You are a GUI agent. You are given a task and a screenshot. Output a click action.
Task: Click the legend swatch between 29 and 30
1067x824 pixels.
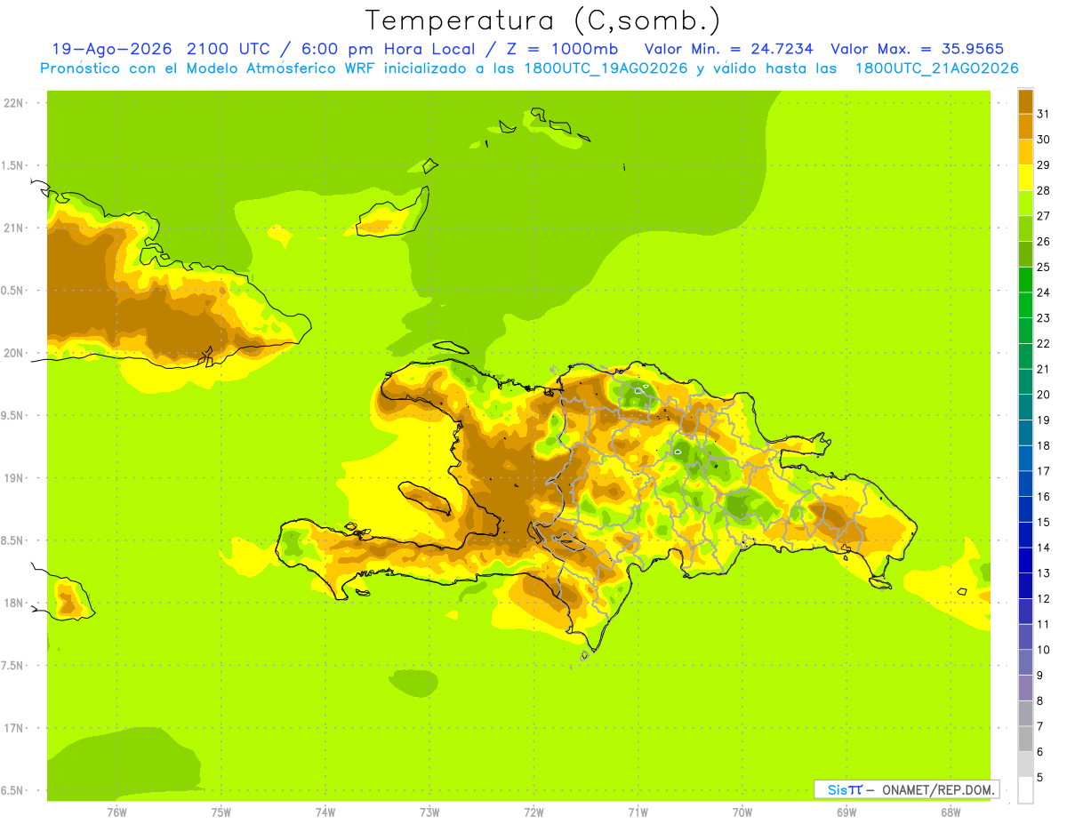[1025, 153]
